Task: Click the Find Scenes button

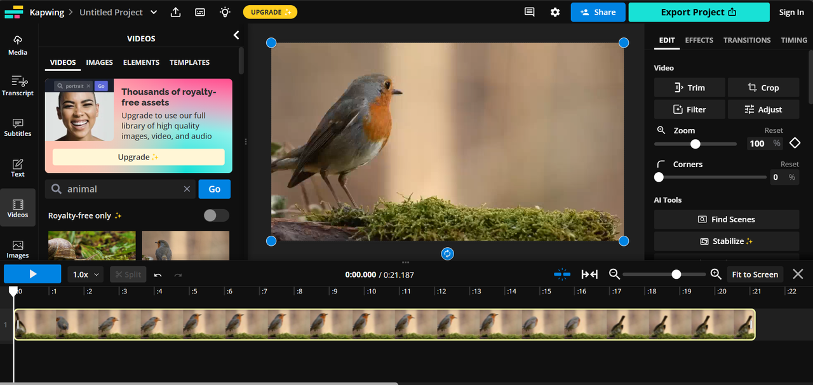Action: click(727, 219)
